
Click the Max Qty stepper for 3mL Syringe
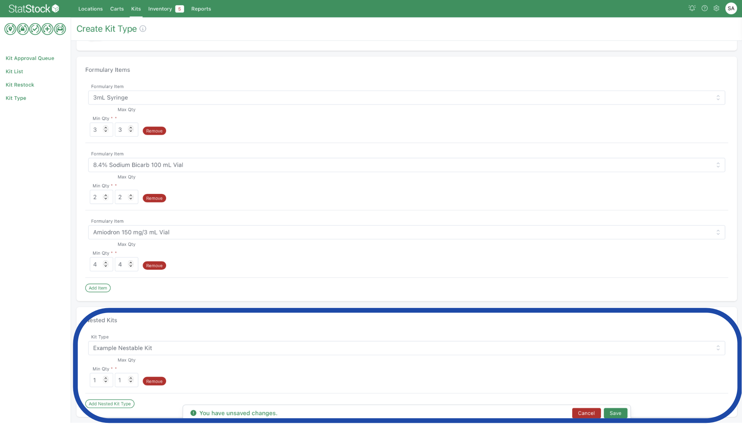click(131, 129)
